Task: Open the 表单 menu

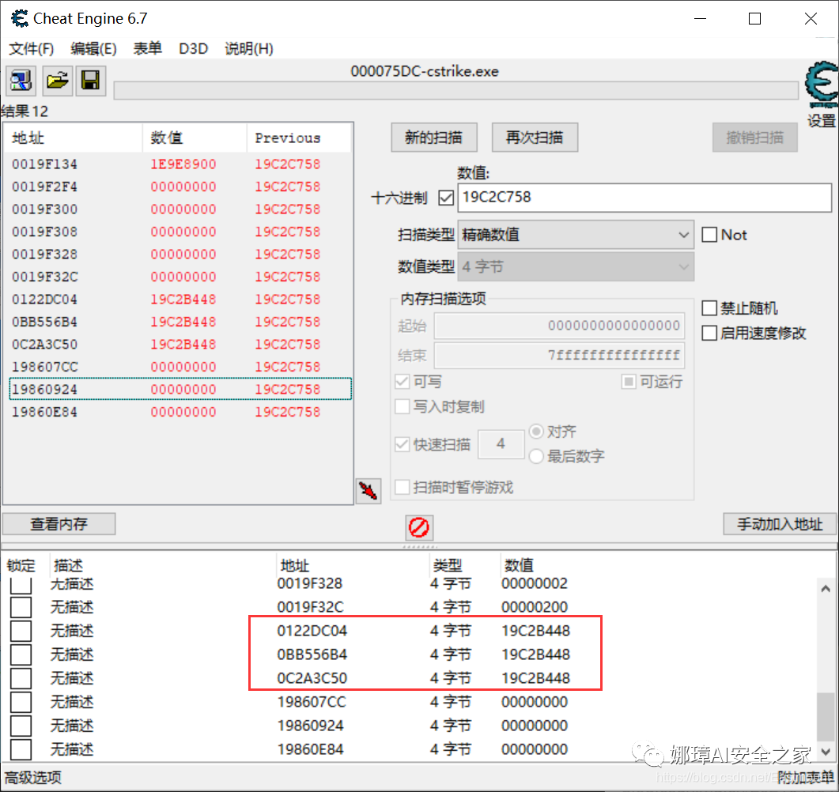Action: click(147, 49)
